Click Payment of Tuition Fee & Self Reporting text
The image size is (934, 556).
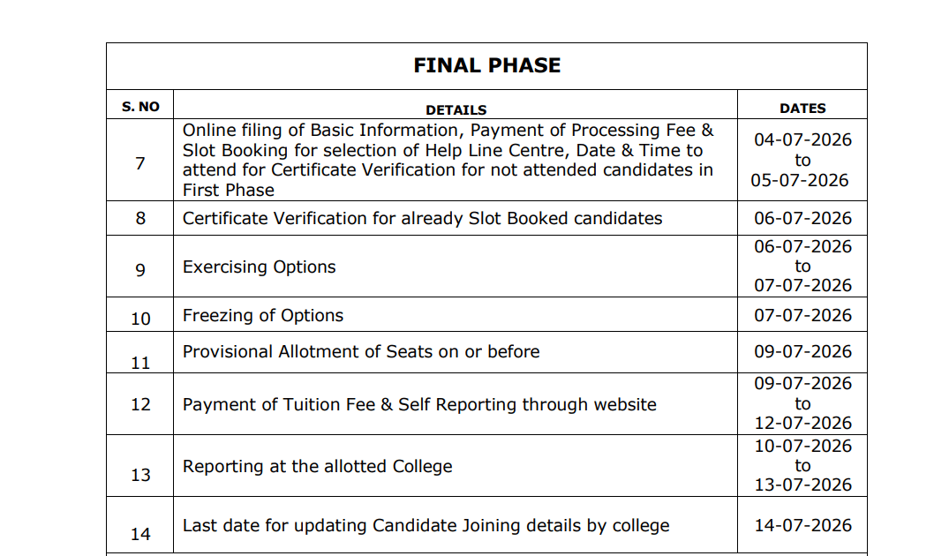point(419,405)
